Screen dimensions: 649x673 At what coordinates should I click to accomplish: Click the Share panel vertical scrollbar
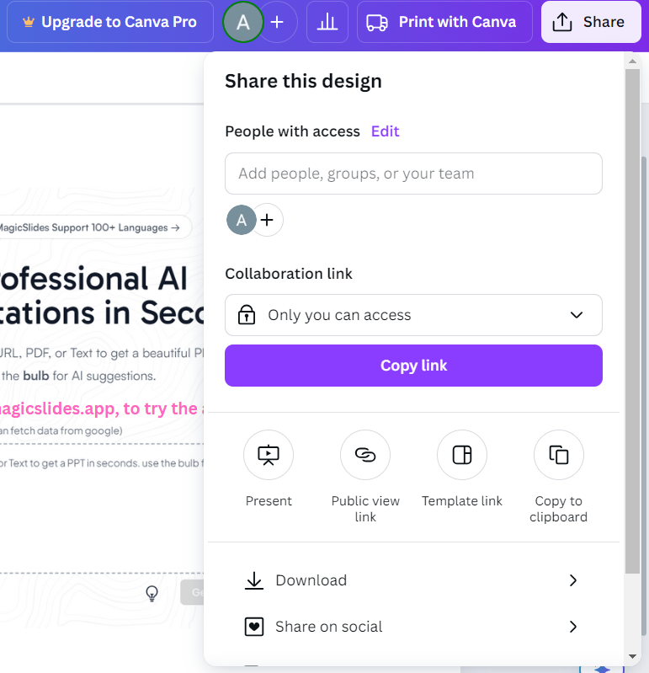[x=633, y=320]
